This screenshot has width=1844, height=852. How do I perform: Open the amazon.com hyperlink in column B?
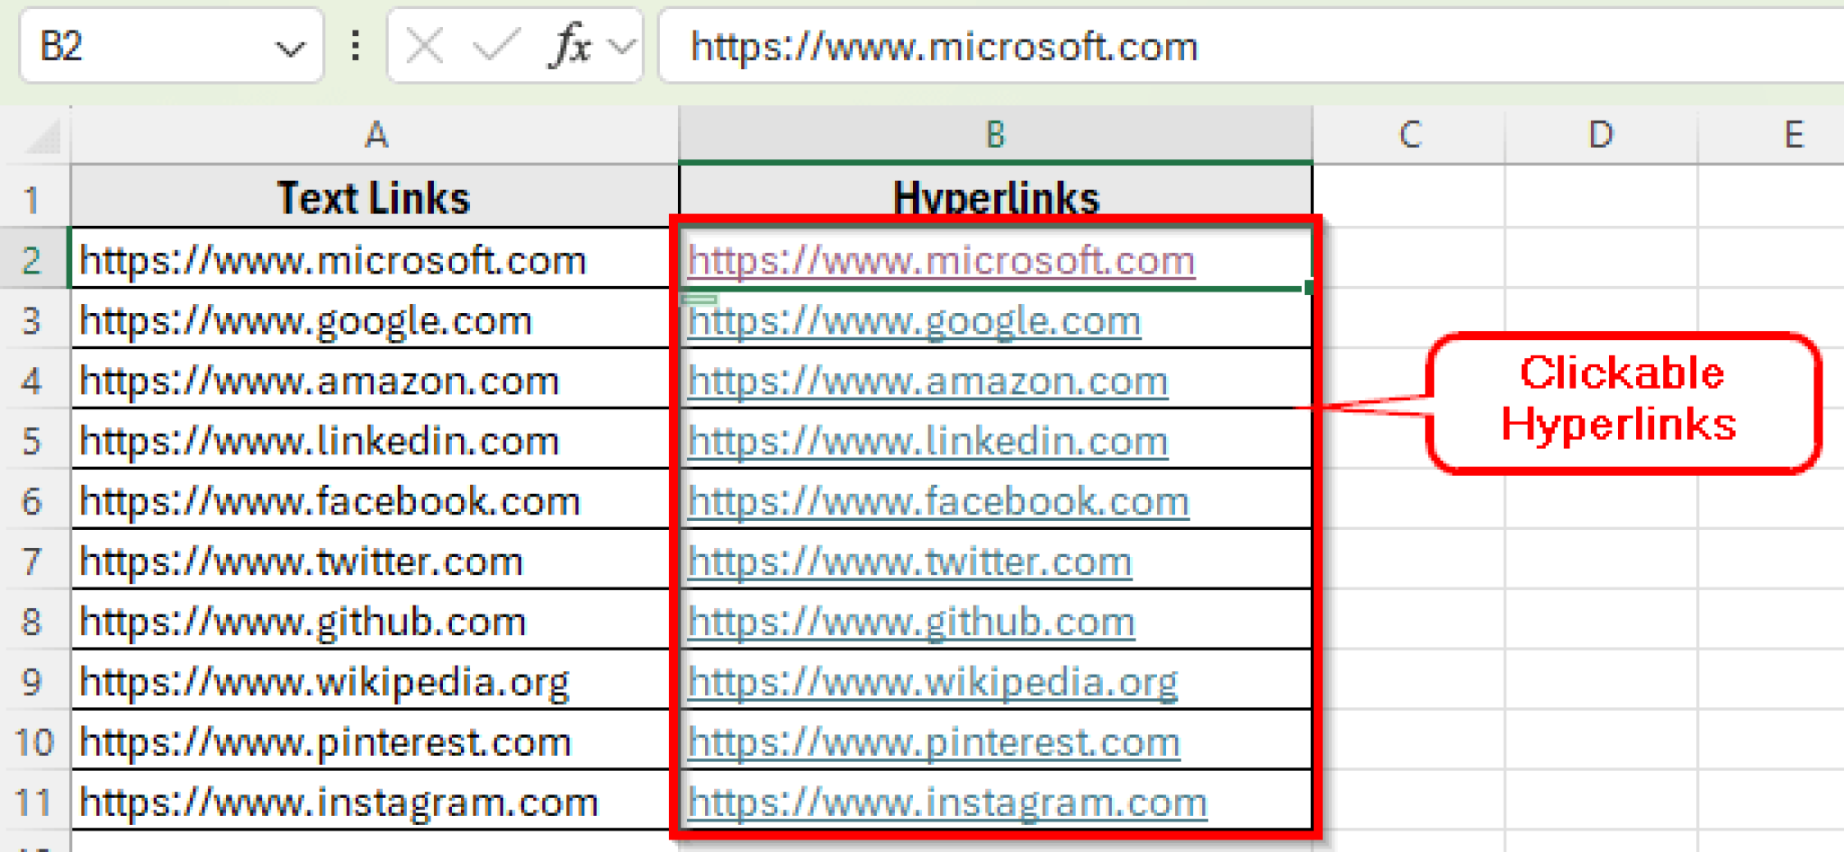click(926, 381)
